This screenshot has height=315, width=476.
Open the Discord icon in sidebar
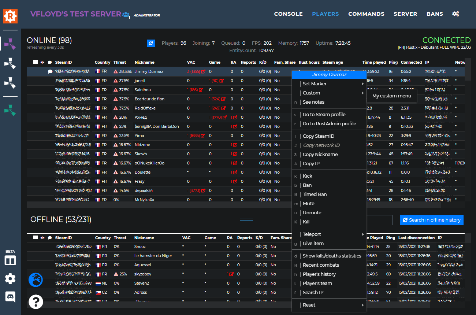click(x=10, y=297)
